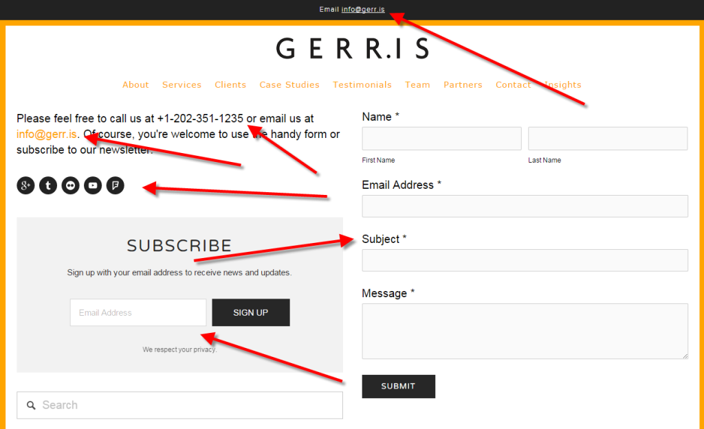This screenshot has height=429, width=704.
Task: Open the Foursquare social icon
Action: (x=115, y=185)
